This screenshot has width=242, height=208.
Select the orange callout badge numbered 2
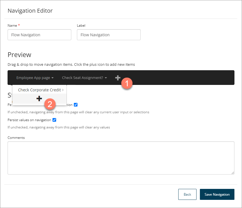[50, 104]
